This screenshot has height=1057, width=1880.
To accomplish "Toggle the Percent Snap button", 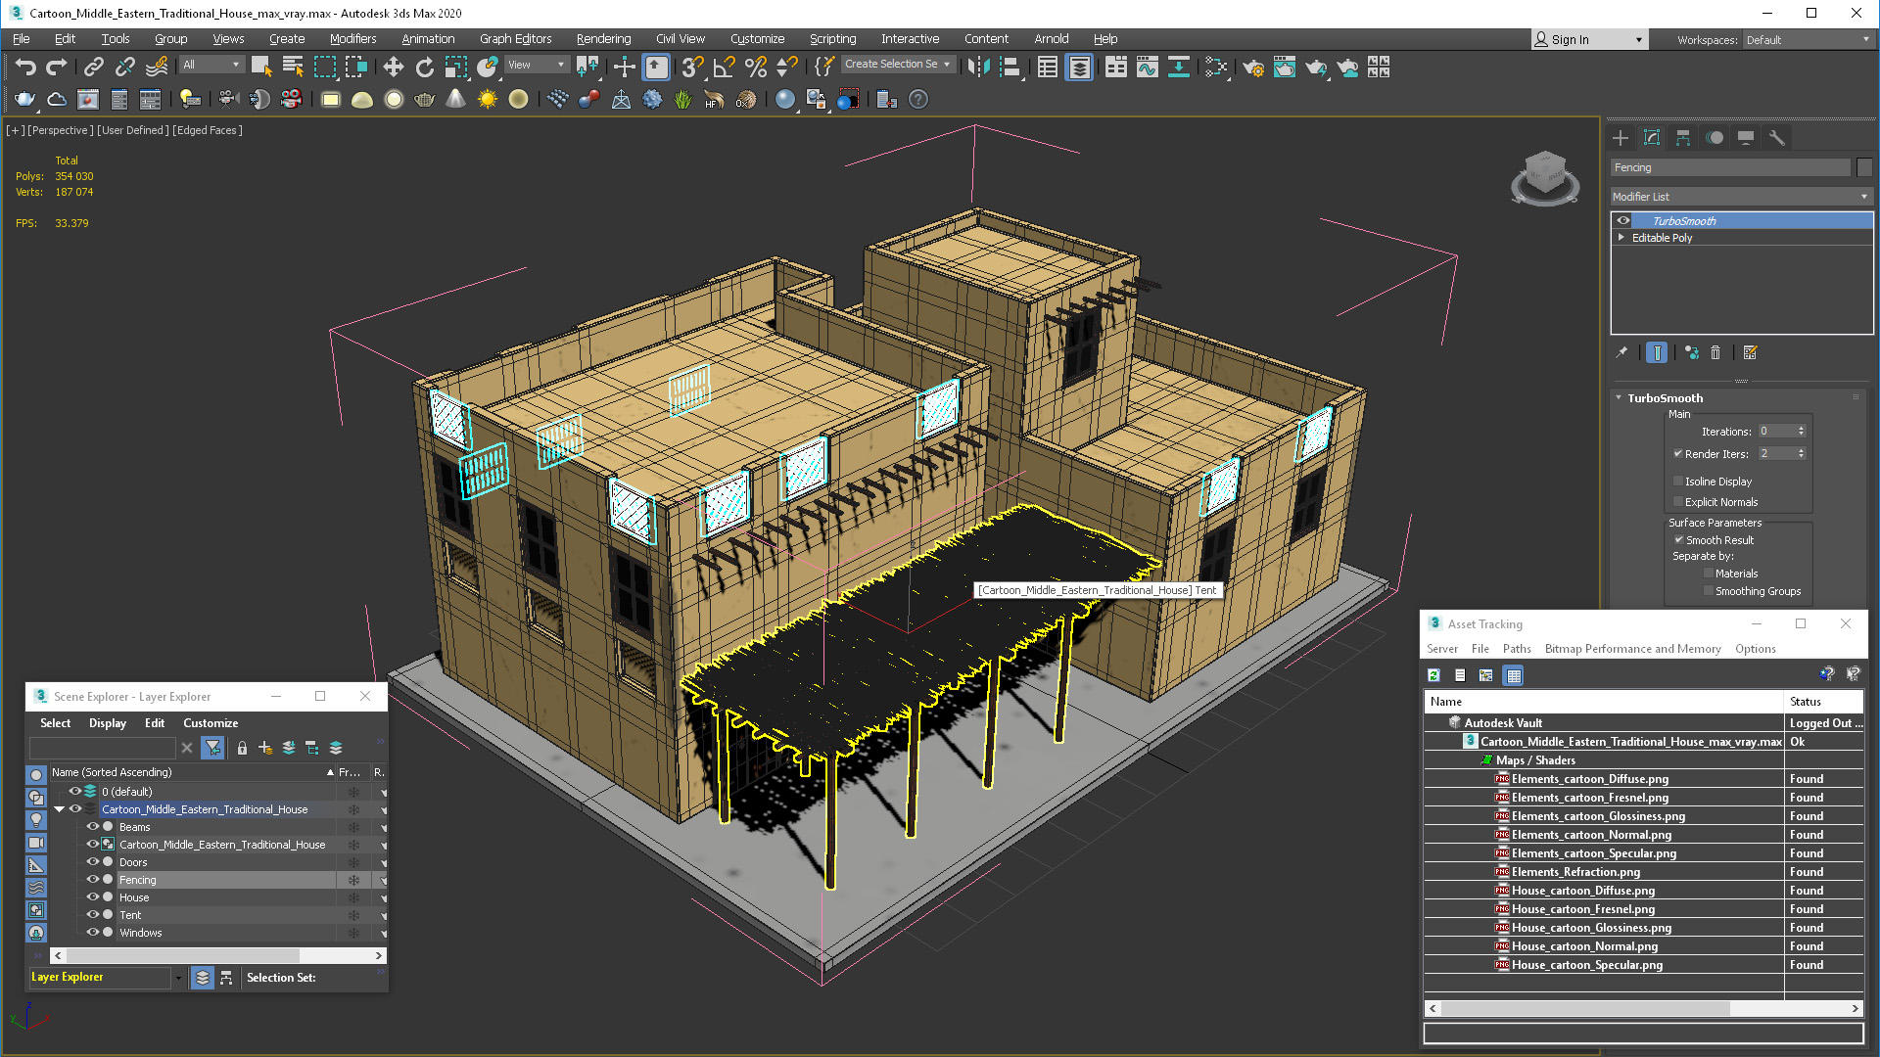I will [x=755, y=67].
